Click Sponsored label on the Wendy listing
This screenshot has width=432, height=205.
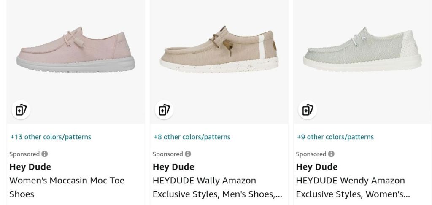pos(311,154)
